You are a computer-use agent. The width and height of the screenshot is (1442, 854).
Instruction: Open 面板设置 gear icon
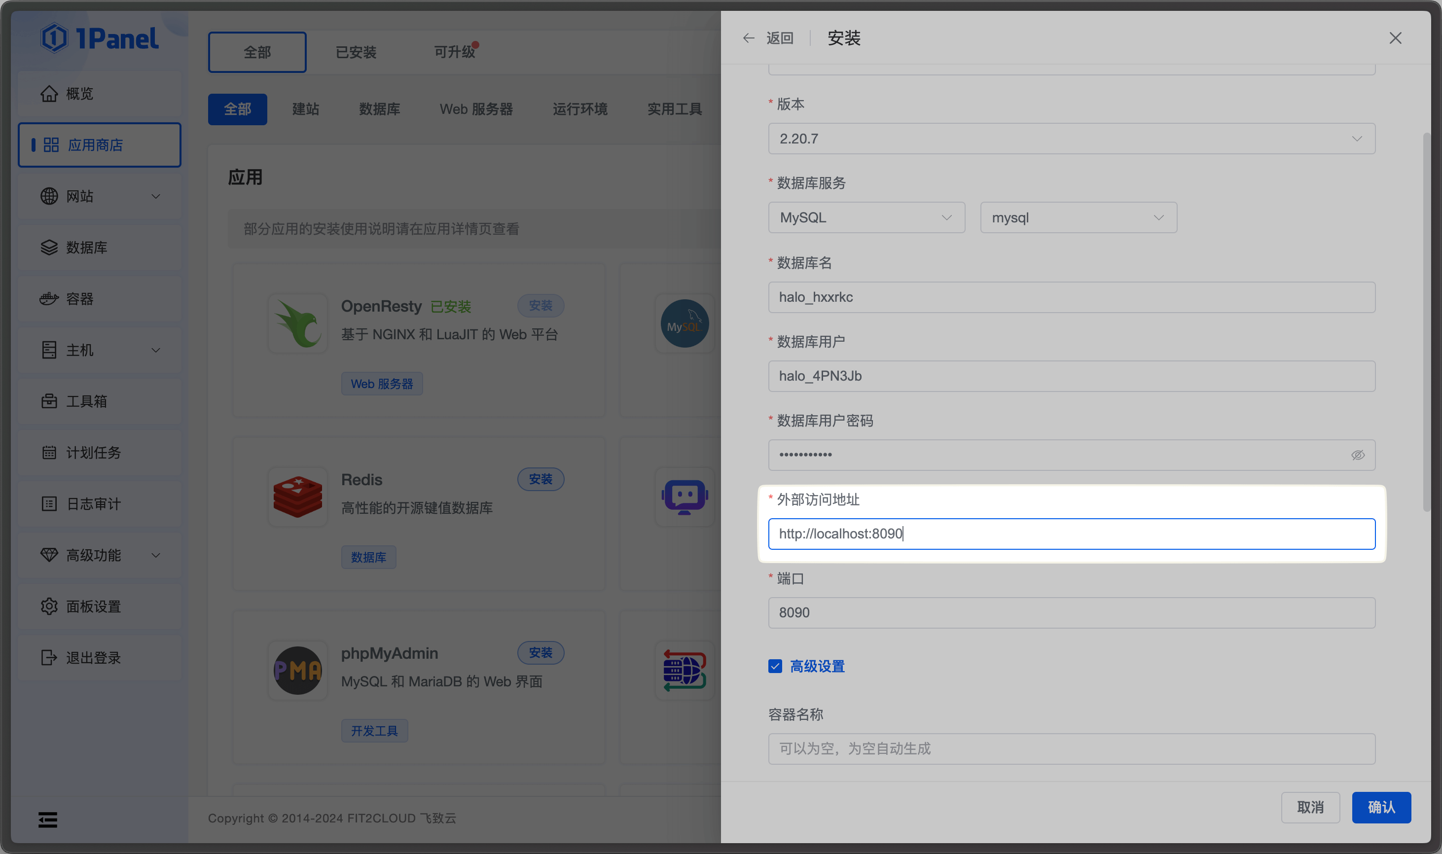pos(49,606)
